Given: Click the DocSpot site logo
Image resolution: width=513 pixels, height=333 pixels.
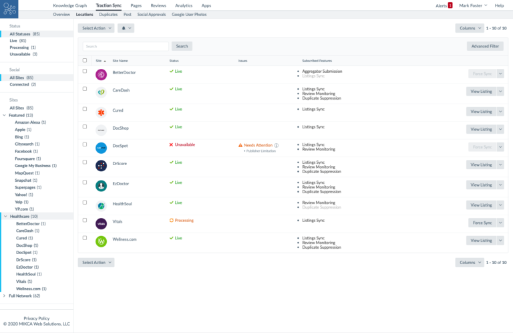Looking at the screenshot, I should coord(101,148).
